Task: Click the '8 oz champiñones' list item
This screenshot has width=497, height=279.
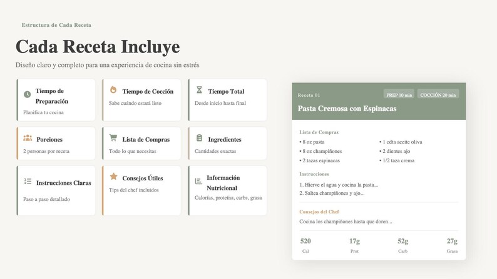Action: point(320,151)
